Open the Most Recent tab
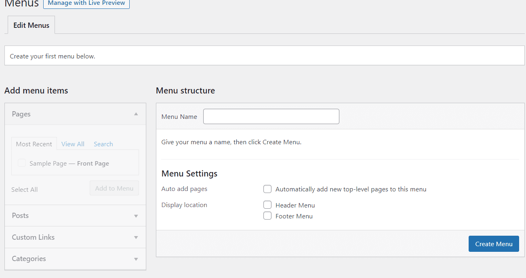The height and width of the screenshot is (278, 526). (x=34, y=144)
